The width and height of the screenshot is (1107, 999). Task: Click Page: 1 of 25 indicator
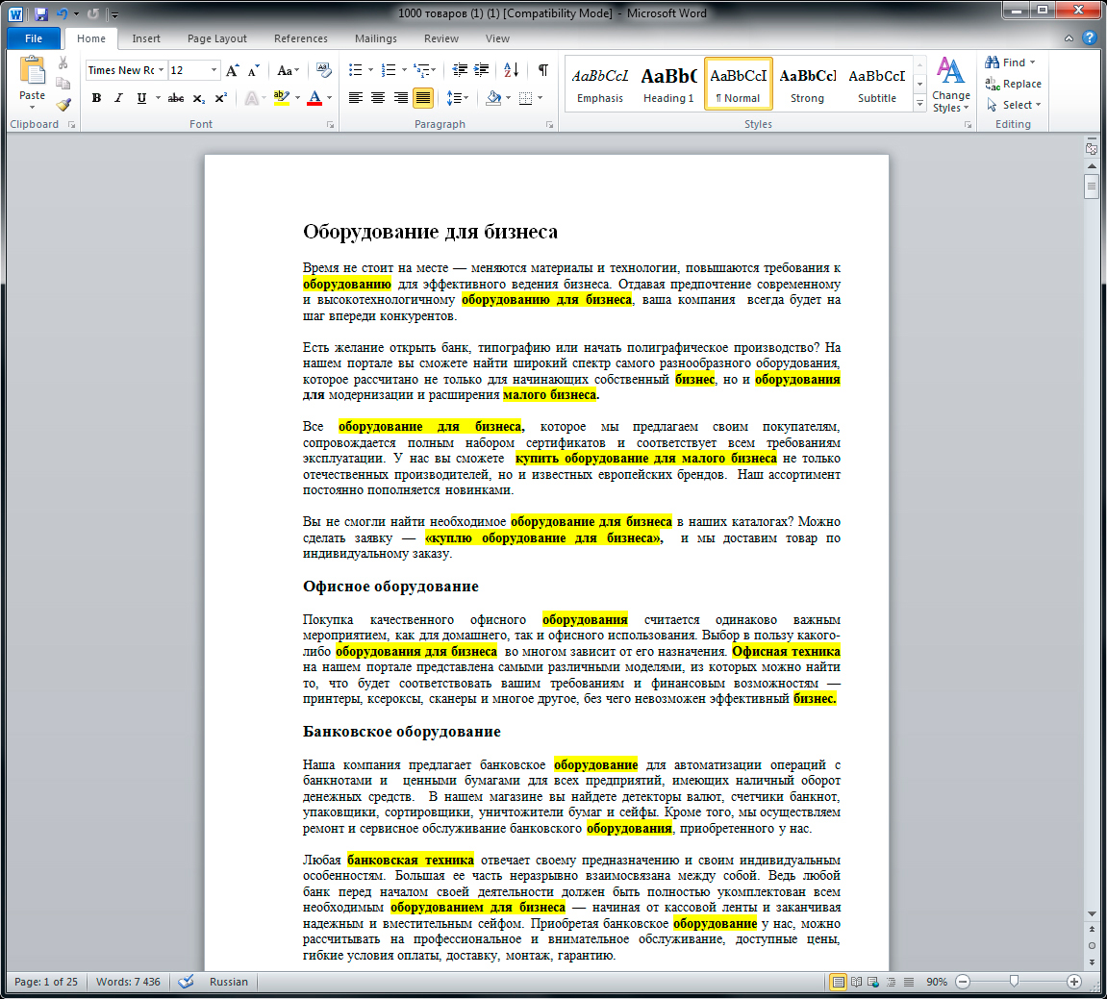point(46,982)
